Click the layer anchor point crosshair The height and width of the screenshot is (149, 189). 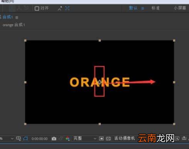tap(100, 82)
